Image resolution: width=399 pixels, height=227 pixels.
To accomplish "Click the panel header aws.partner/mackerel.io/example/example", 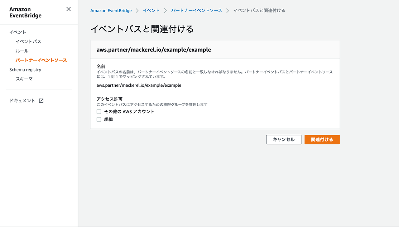I will [154, 49].
